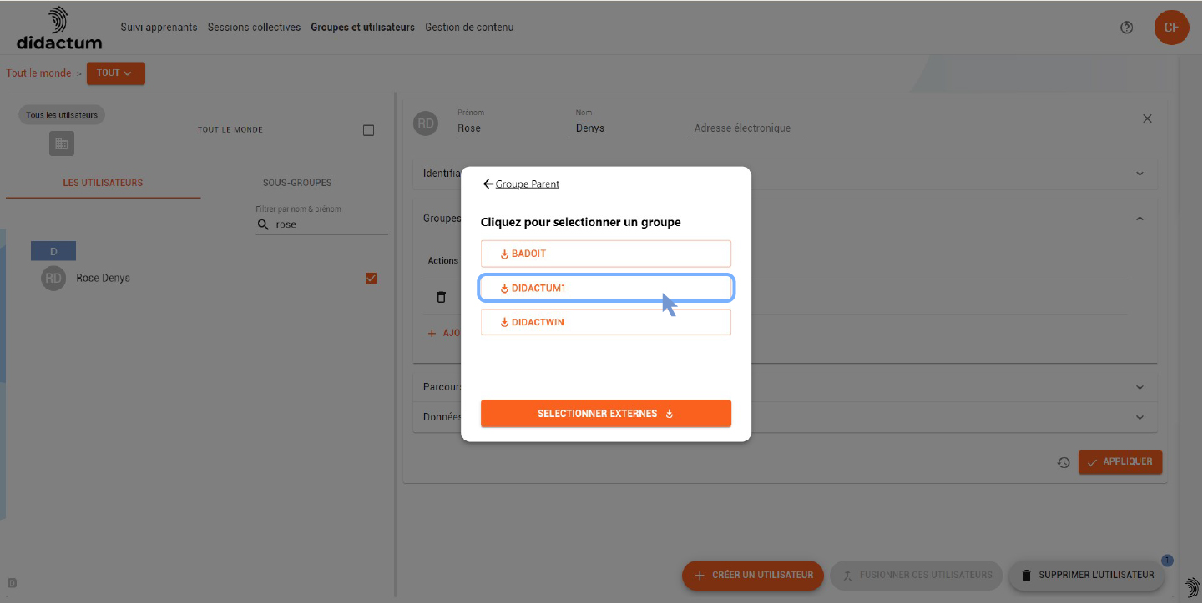This screenshot has width=1203, height=604.
Task: Click the Adresse électronique field
Action: click(750, 128)
